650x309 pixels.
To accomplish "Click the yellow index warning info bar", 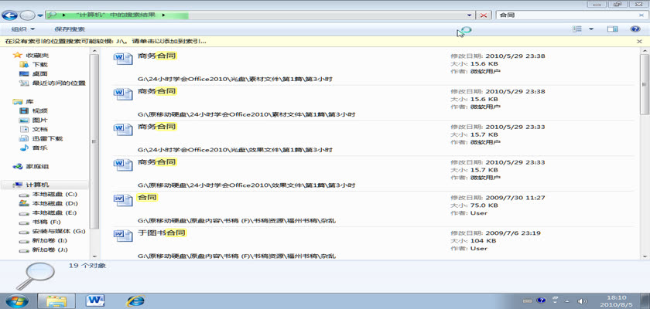I will [232, 41].
